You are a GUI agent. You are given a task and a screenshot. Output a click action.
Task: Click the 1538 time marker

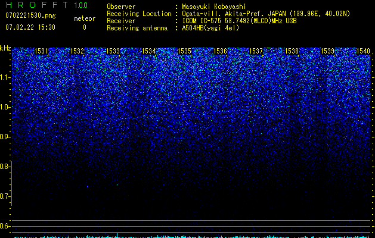point(292,51)
